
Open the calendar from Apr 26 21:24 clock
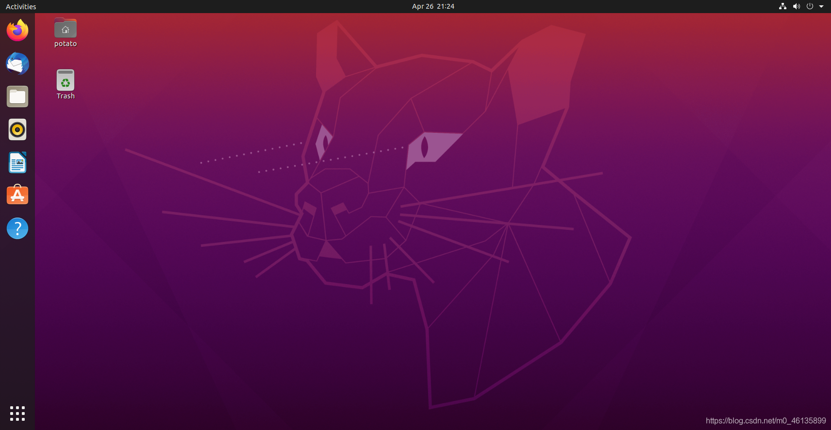point(433,6)
